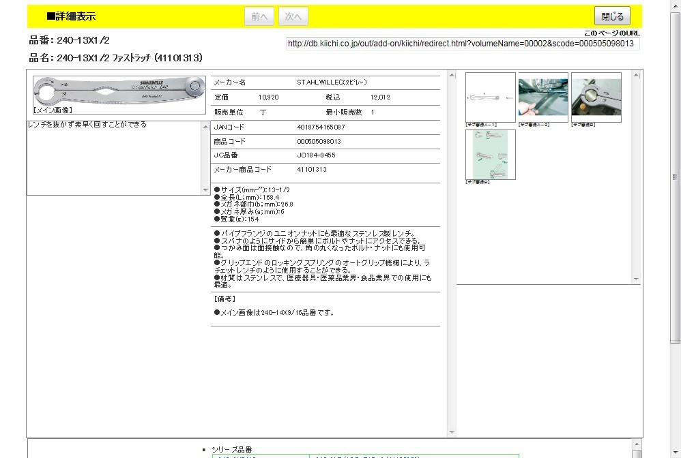This screenshot has height=458, width=681.
Task: Click the feature line starting with つかみ面は面接触
Action: [x=319, y=251]
